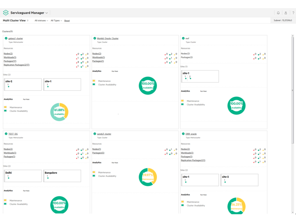Open Workloads(1) in the TEST_DG card
Image resolution: width=296 pixels, height=222 pixels.
coord(10,153)
